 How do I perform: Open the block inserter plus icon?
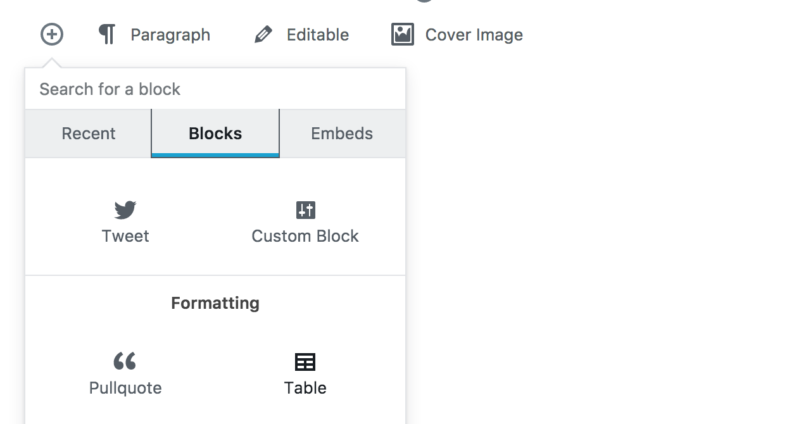click(x=51, y=35)
